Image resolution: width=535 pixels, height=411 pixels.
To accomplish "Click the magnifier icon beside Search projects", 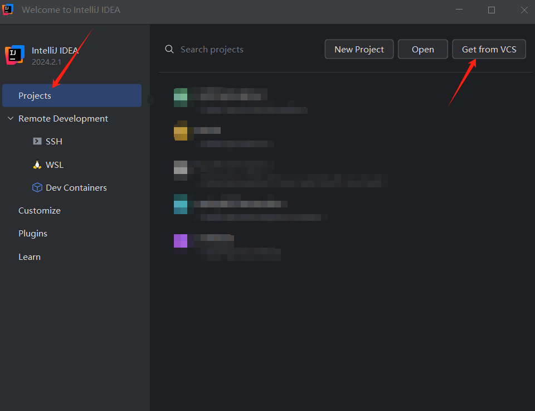I will [169, 50].
